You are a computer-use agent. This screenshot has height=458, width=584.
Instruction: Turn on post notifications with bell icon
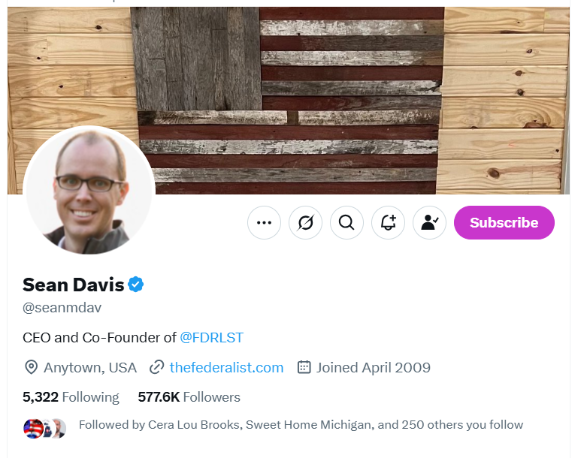(388, 222)
